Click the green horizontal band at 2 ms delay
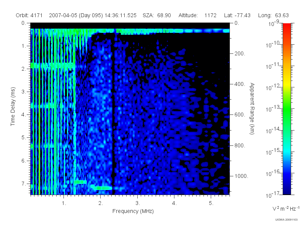The height and width of the screenshot is (229, 306). click(53, 65)
